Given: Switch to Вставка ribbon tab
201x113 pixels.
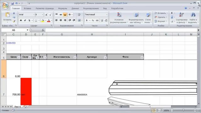Looking at the screenshot, I should point(27,8).
